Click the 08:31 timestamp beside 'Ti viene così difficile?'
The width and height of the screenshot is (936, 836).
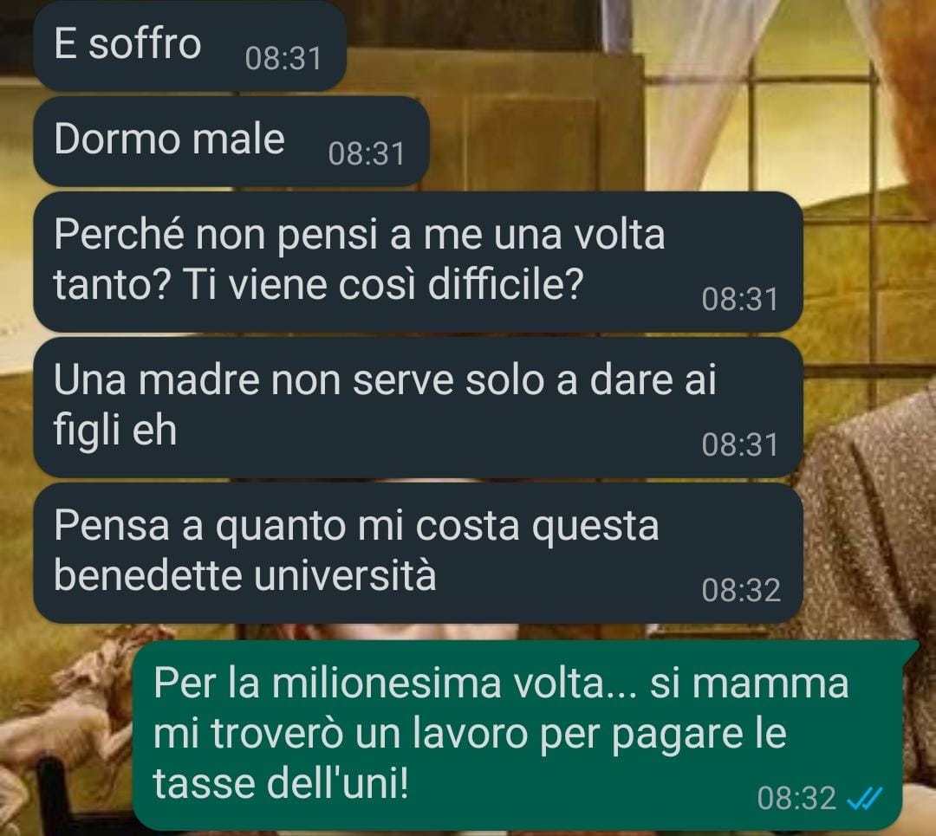point(740,300)
